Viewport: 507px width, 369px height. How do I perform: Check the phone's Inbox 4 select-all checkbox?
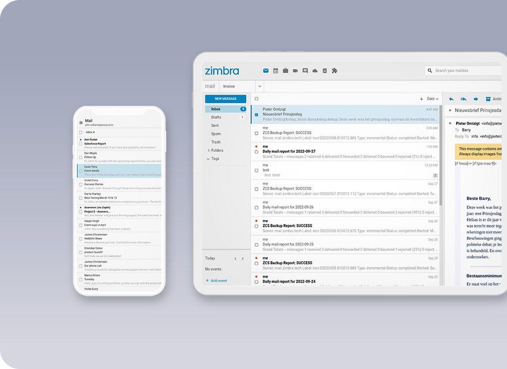[80, 132]
